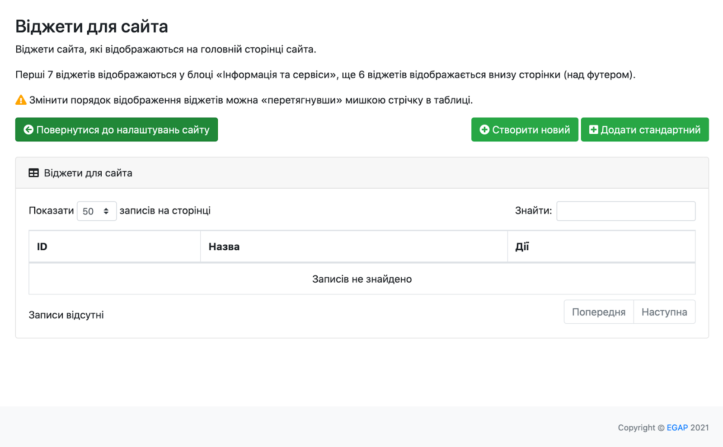
Task: Click the plus-circle icon on Створити новий
Action: coord(484,130)
